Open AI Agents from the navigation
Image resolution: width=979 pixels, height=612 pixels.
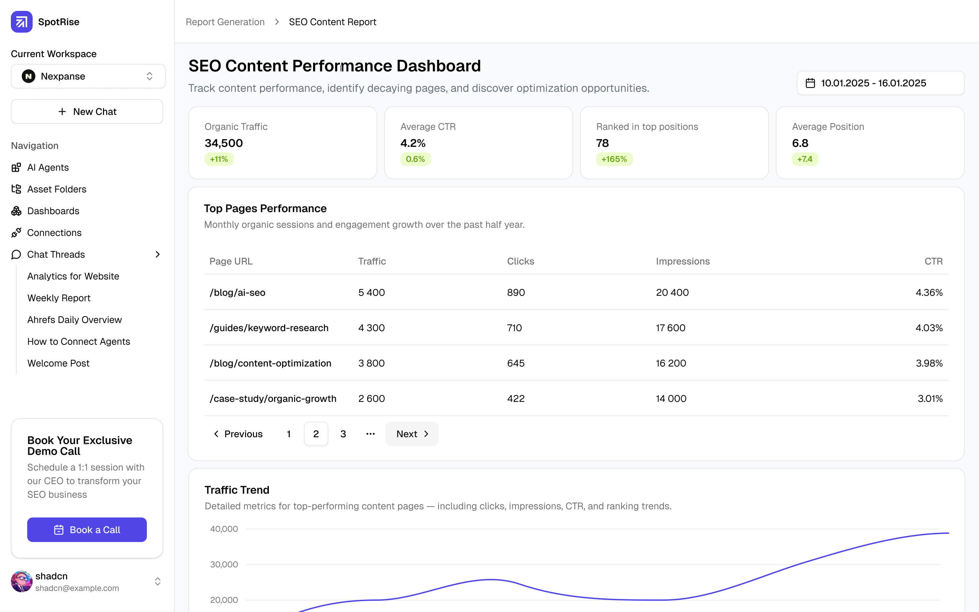(48, 167)
